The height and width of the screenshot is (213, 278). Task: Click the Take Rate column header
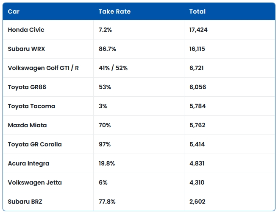pos(114,11)
